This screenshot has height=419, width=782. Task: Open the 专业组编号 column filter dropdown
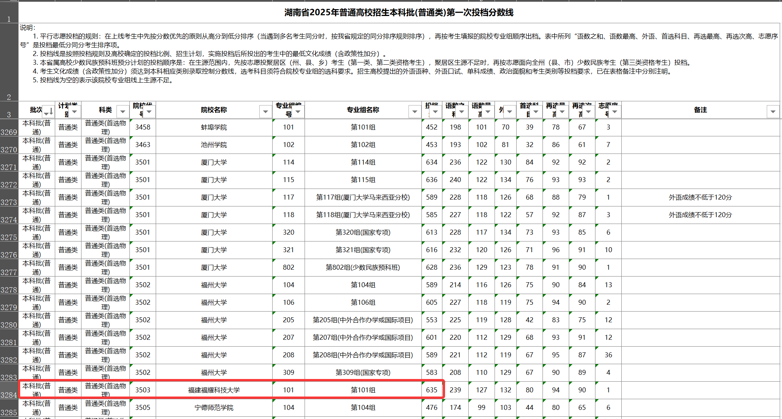click(x=298, y=111)
